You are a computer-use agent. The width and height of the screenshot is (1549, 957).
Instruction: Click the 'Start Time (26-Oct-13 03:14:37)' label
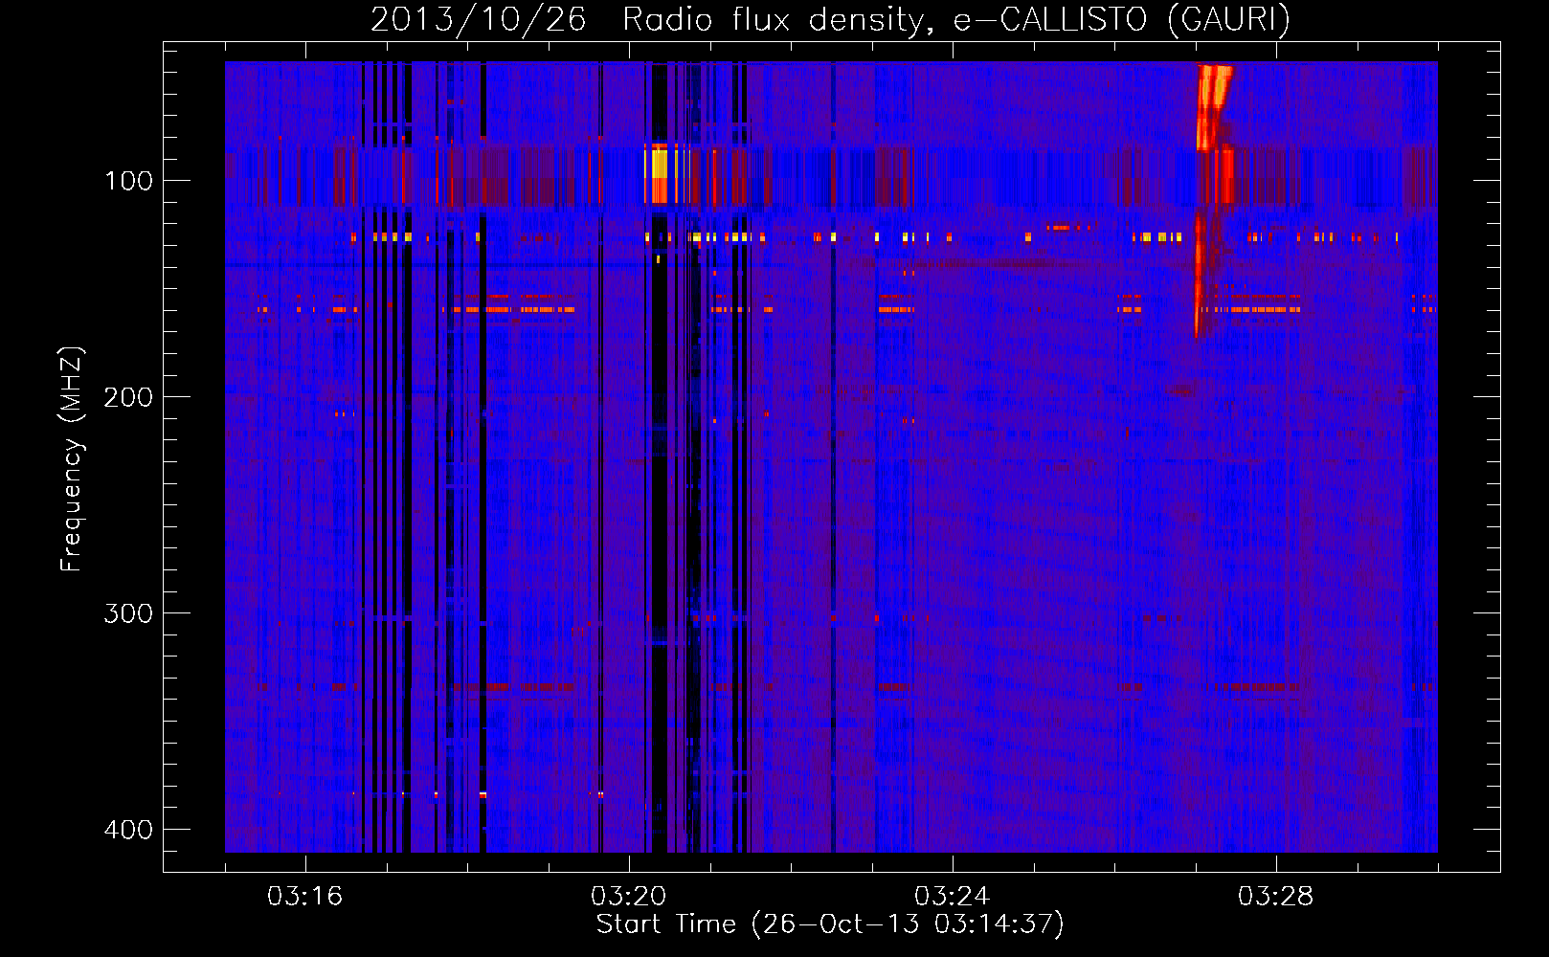coord(830,924)
